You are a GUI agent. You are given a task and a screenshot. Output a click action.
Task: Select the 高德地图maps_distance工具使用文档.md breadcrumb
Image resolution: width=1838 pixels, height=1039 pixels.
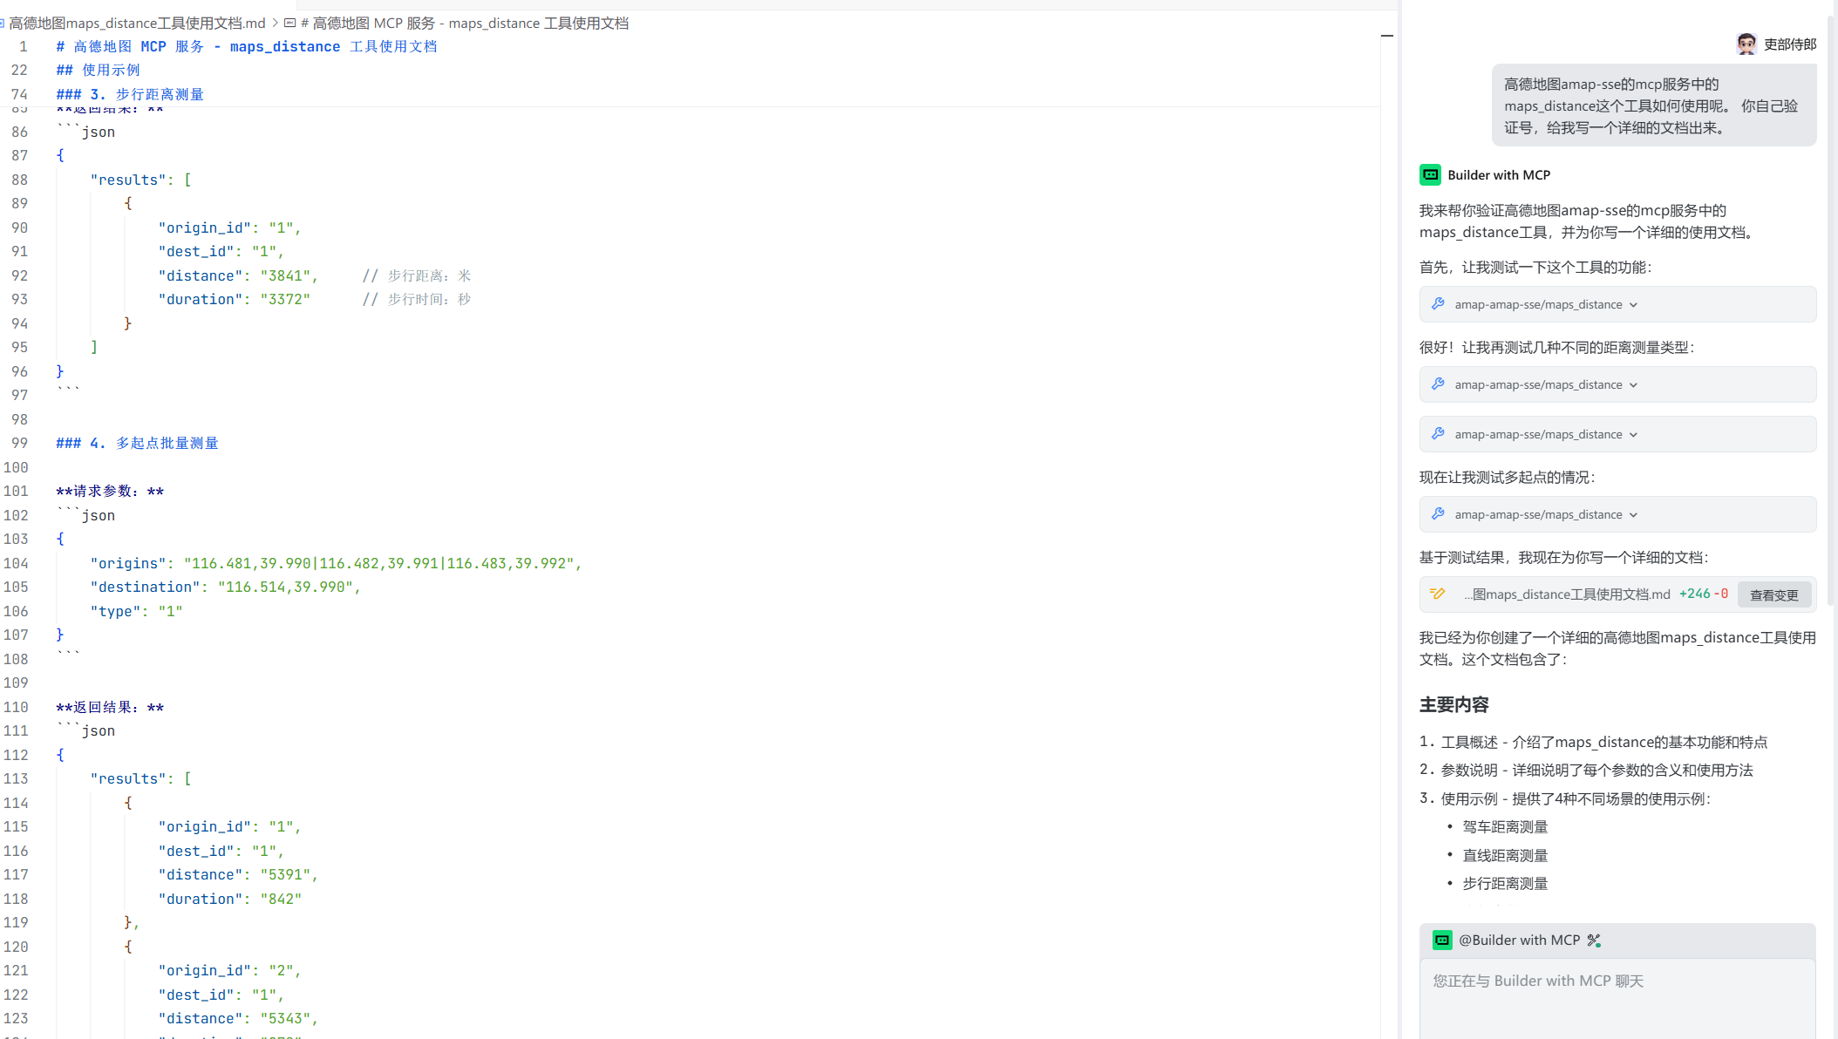[136, 24]
